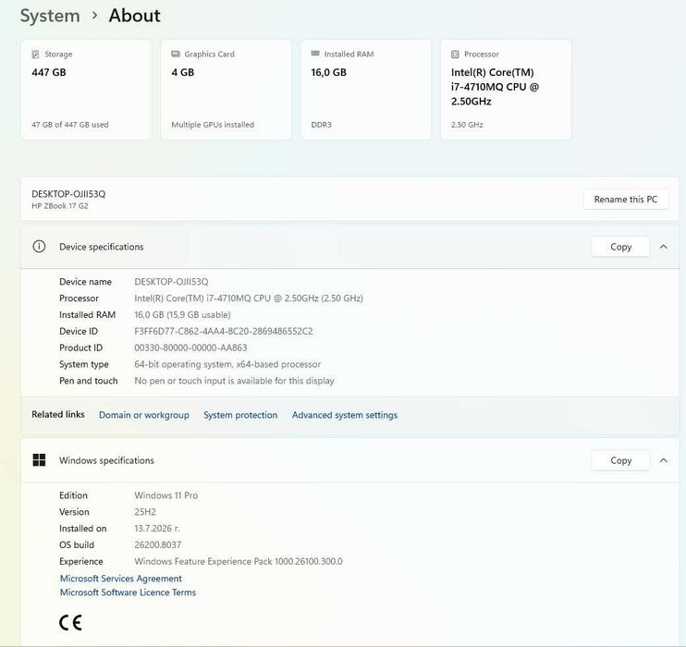The image size is (686, 647).
Task: Click the Product ID label
Action: 81,348
